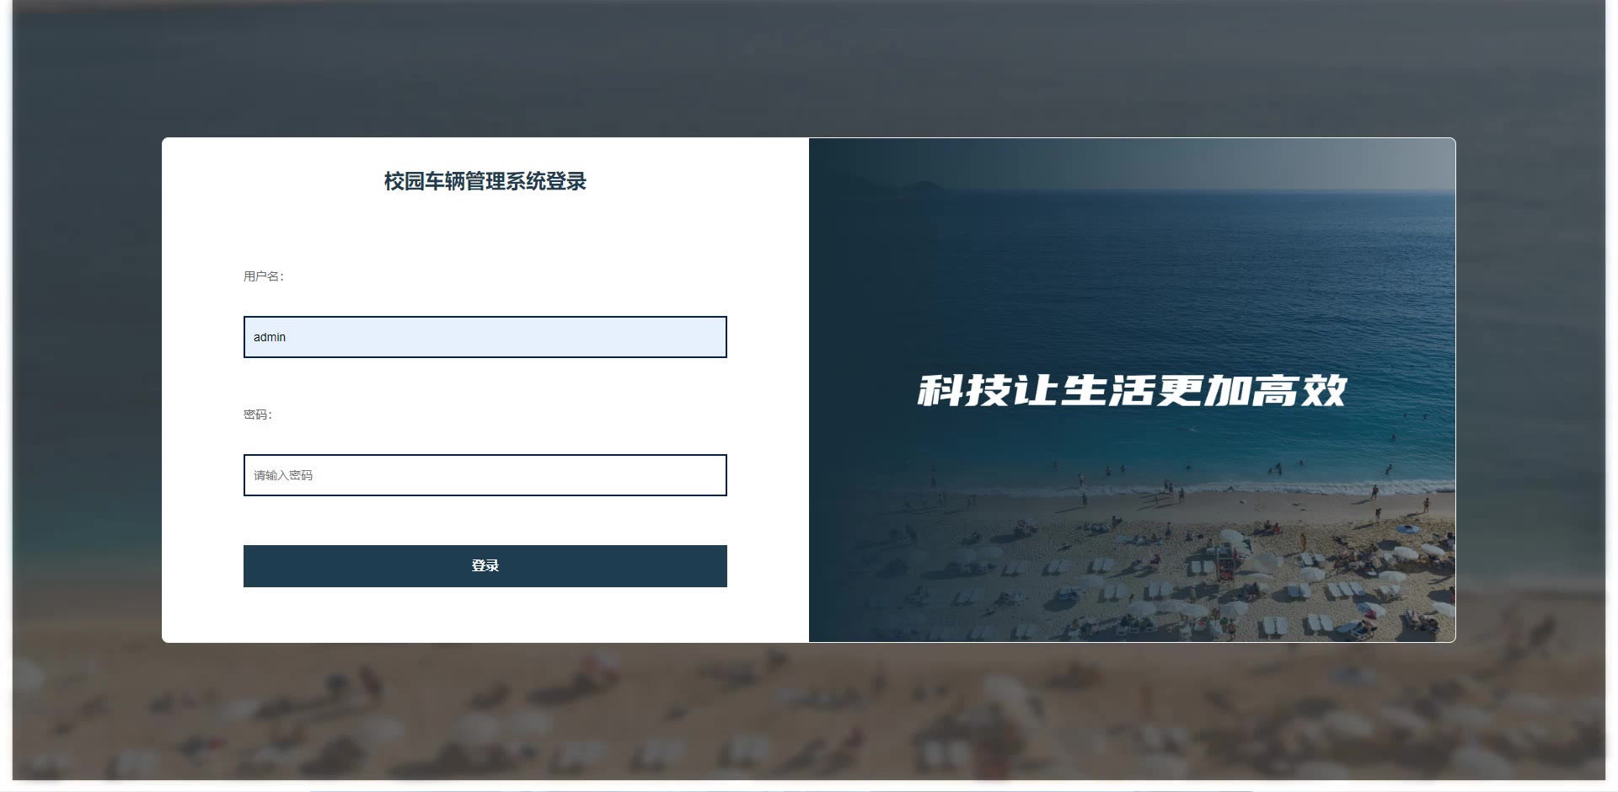The height and width of the screenshot is (792, 1618).
Task: Click the 用户名 label text
Action: tap(264, 276)
